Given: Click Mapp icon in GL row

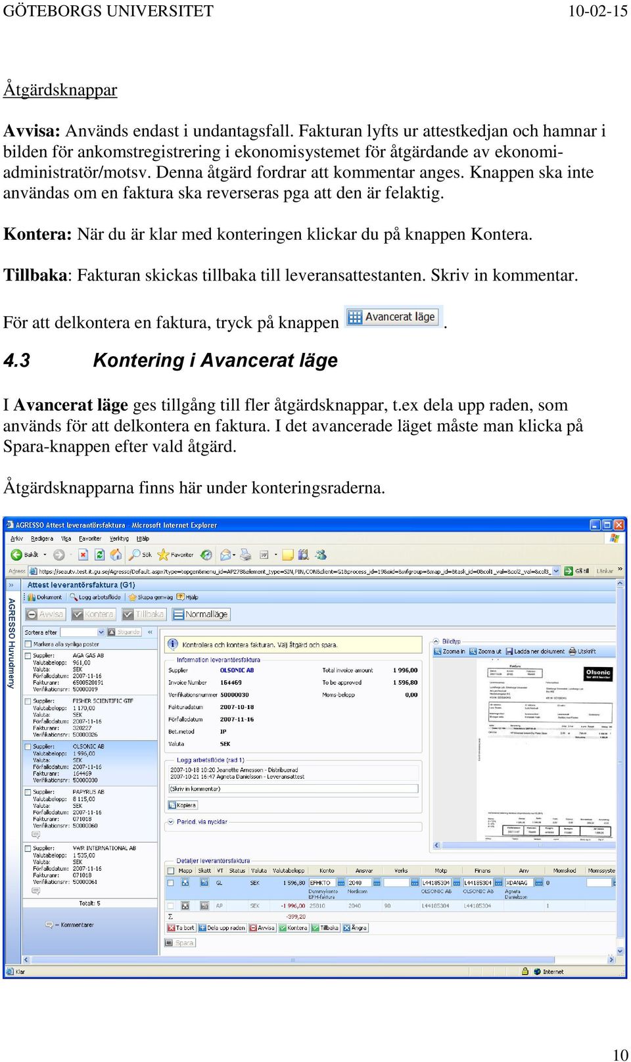Looking at the screenshot, I should coord(185,883).
